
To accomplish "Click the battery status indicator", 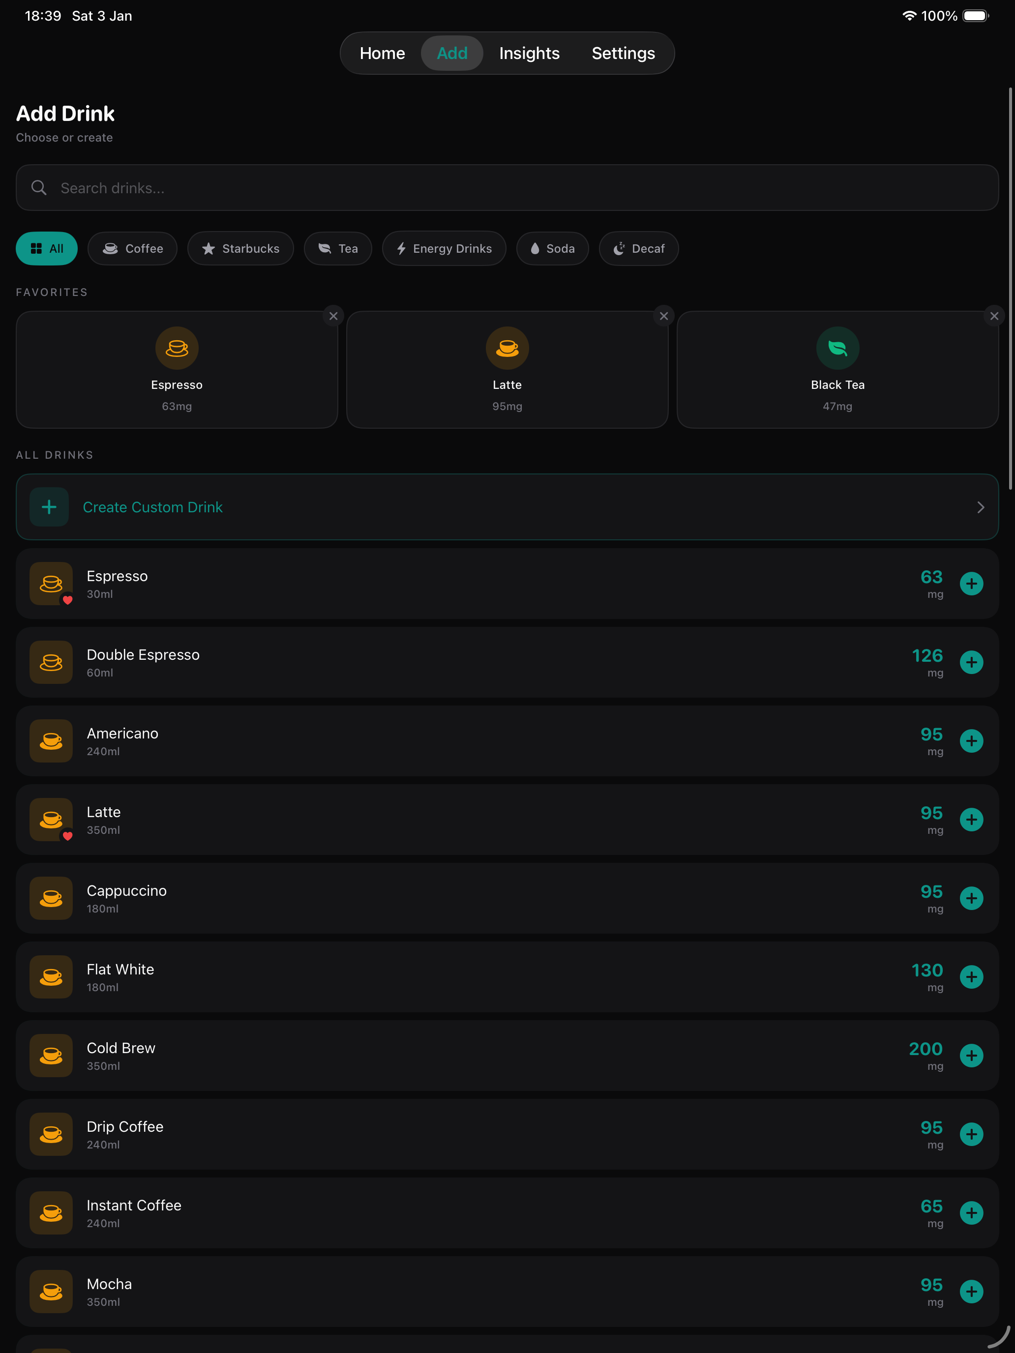I will (x=976, y=16).
